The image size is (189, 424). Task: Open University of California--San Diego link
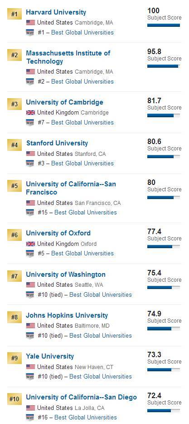pyautogui.click(x=82, y=397)
